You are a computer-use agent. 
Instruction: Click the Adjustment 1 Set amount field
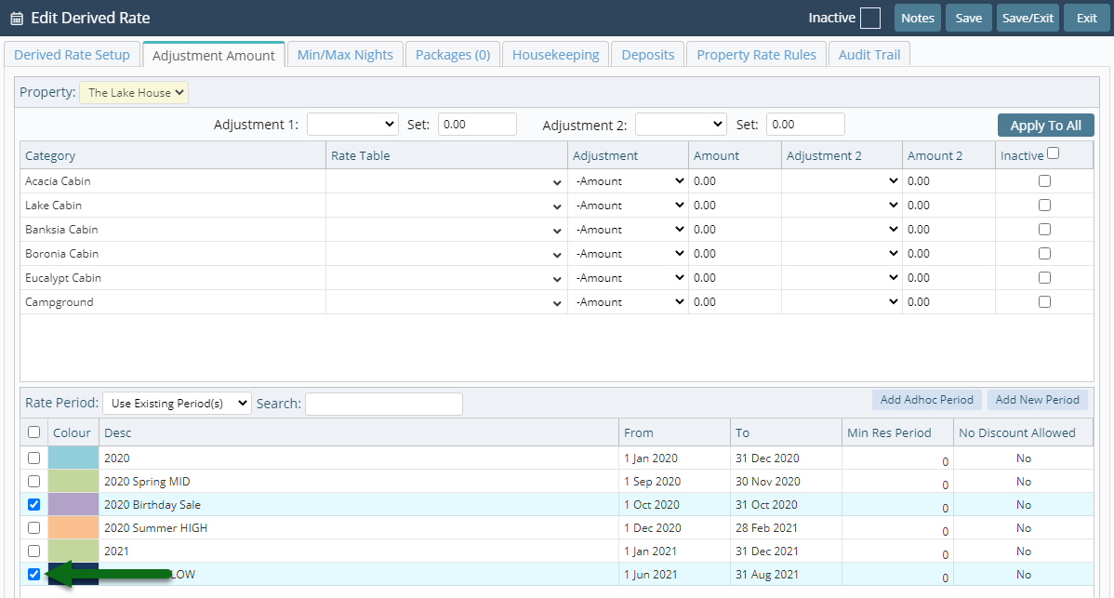click(x=477, y=125)
